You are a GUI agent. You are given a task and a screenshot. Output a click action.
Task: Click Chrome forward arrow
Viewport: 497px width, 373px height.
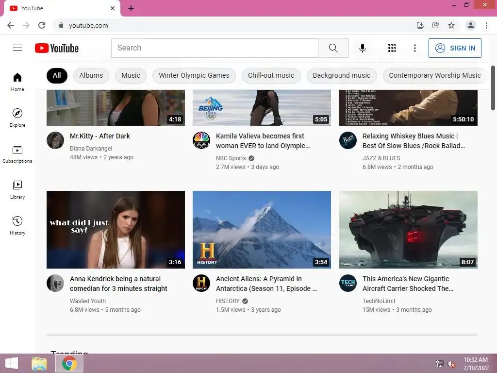pyautogui.click(x=26, y=25)
